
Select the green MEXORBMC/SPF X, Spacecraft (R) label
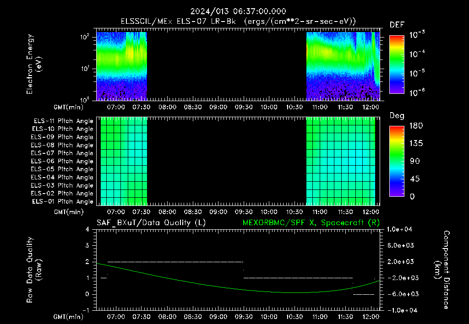coord(311,223)
